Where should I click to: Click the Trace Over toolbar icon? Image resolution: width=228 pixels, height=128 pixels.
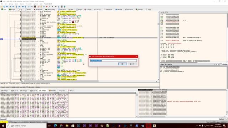(25, 6)
